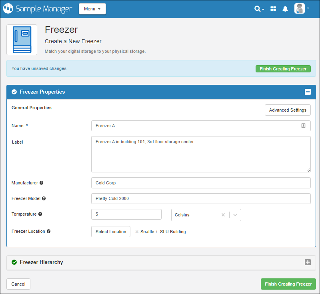The width and height of the screenshot is (320, 294).
Task: Click the Manufacturer help icon
Action: pyautogui.click(x=42, y=183)
